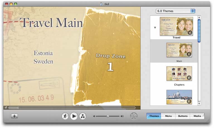Click the Estonia menu button
Viewport: 214px width, 128px height.
coord(43,53)
